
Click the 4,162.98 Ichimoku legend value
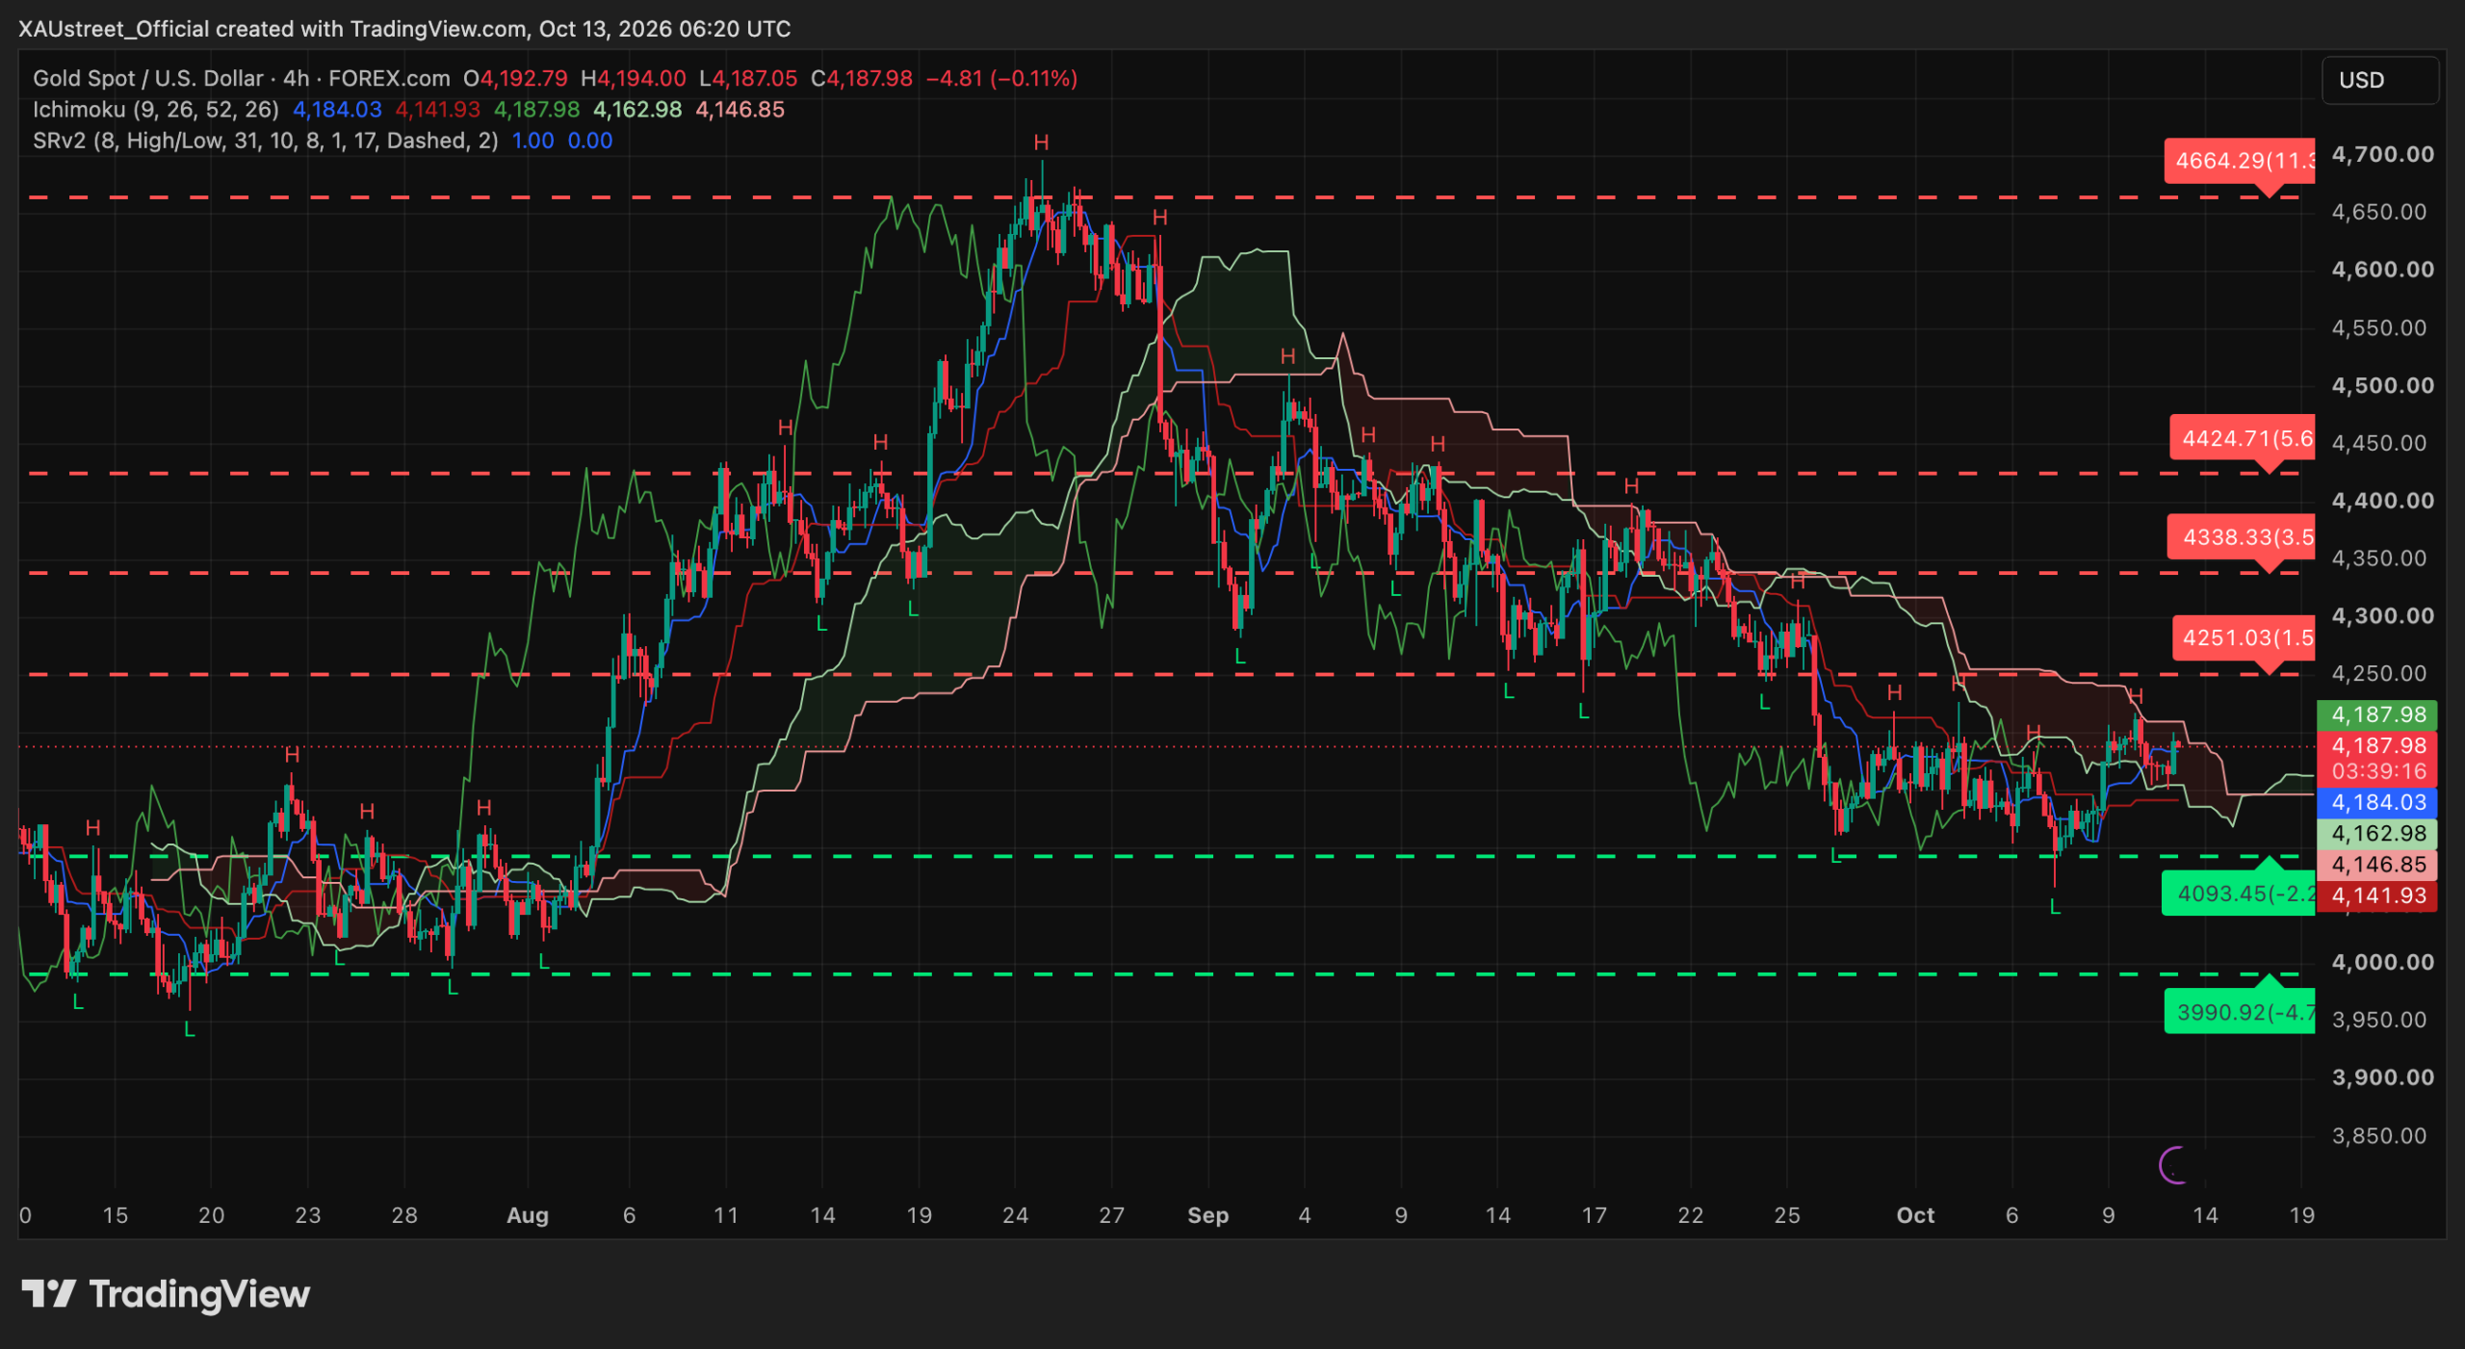637,110
